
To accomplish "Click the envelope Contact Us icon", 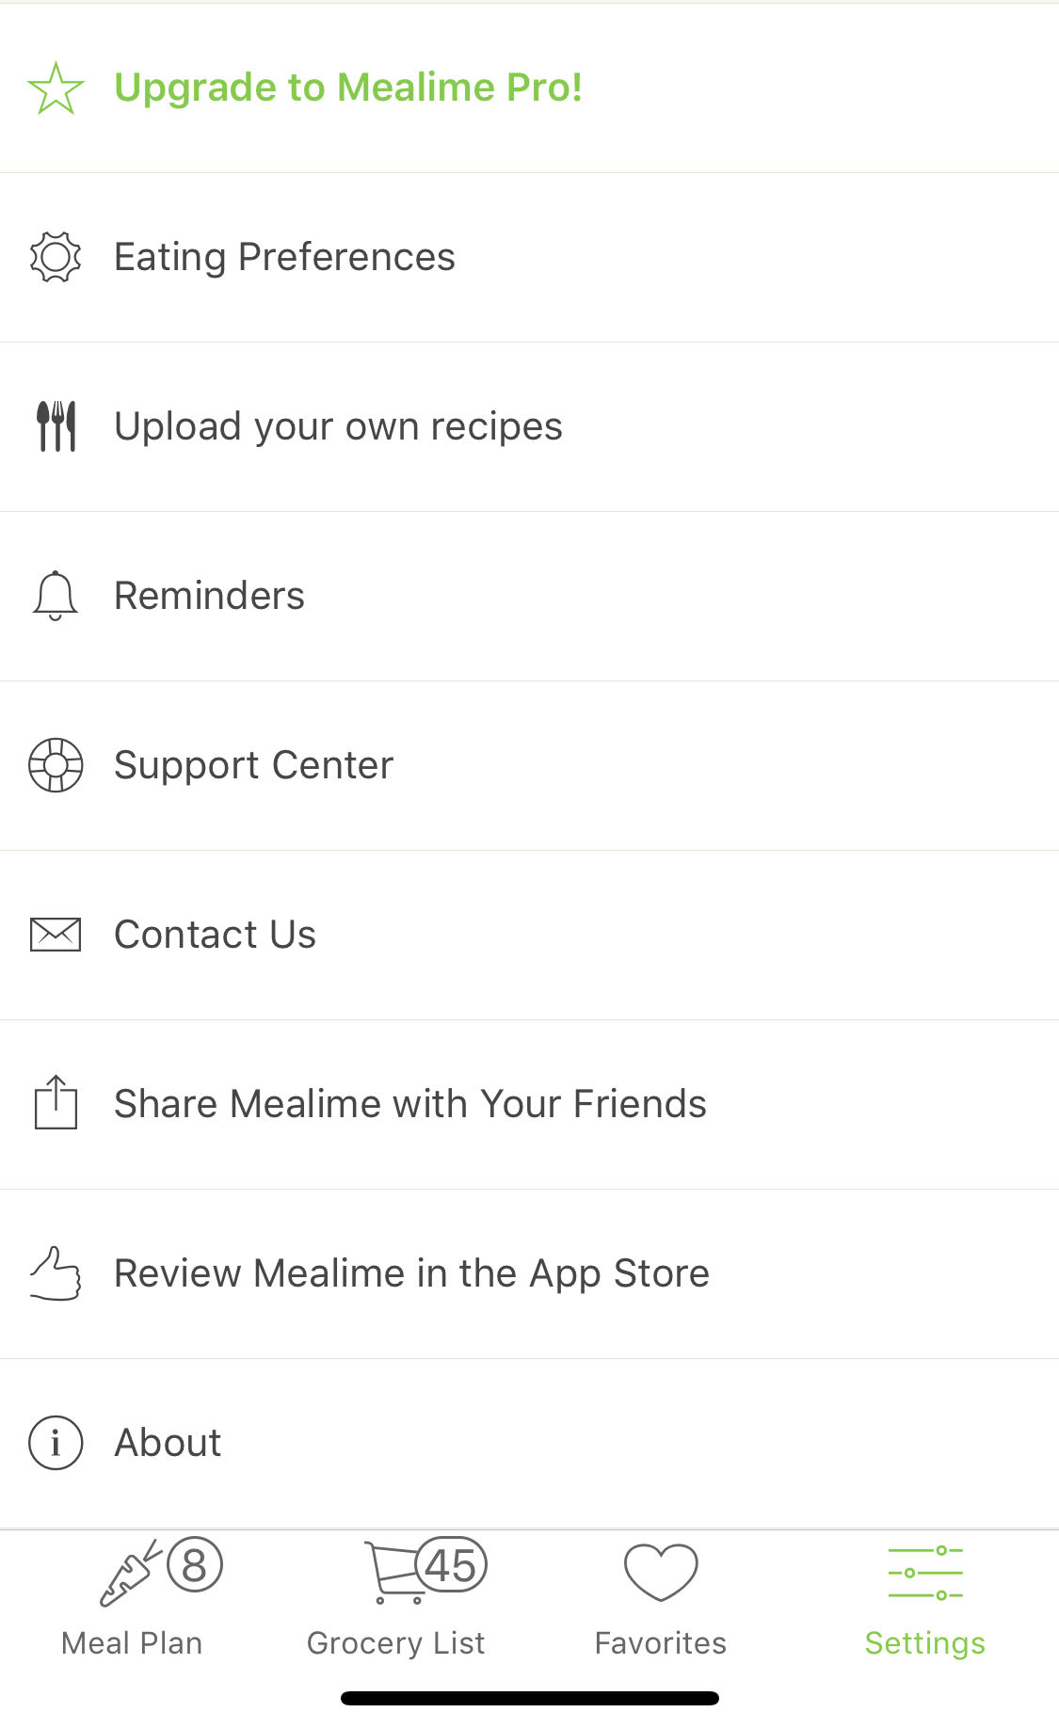I will (56, 935).
